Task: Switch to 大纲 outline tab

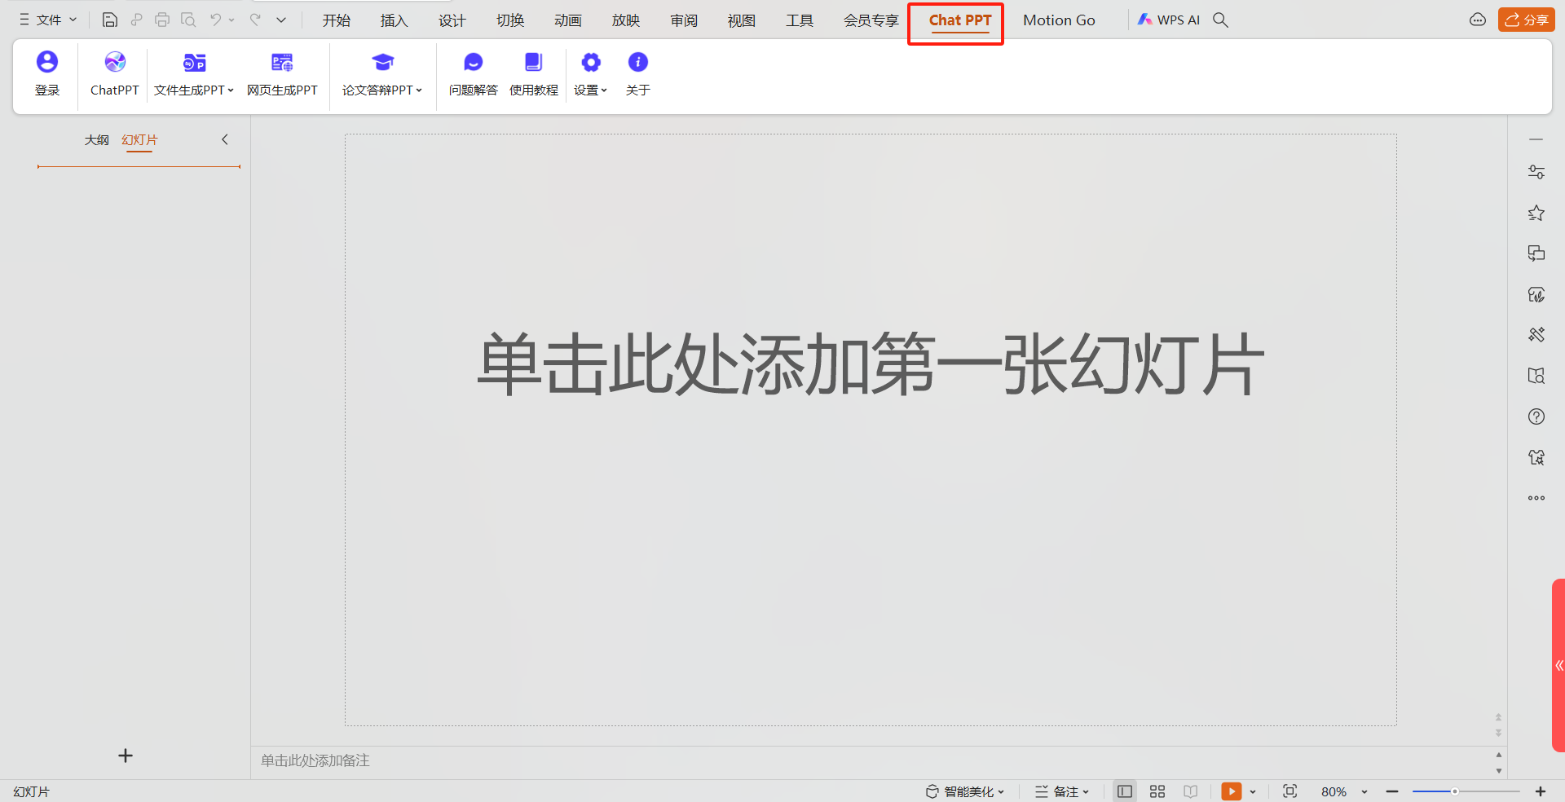Action: click(x=97, y=139)
